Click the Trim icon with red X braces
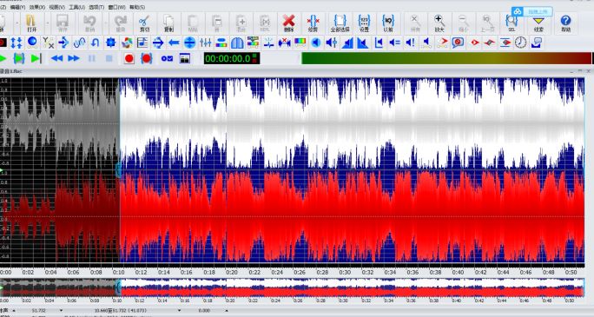Image resolution: width=594 pixels, height=317 pixels. pos(313,23)
